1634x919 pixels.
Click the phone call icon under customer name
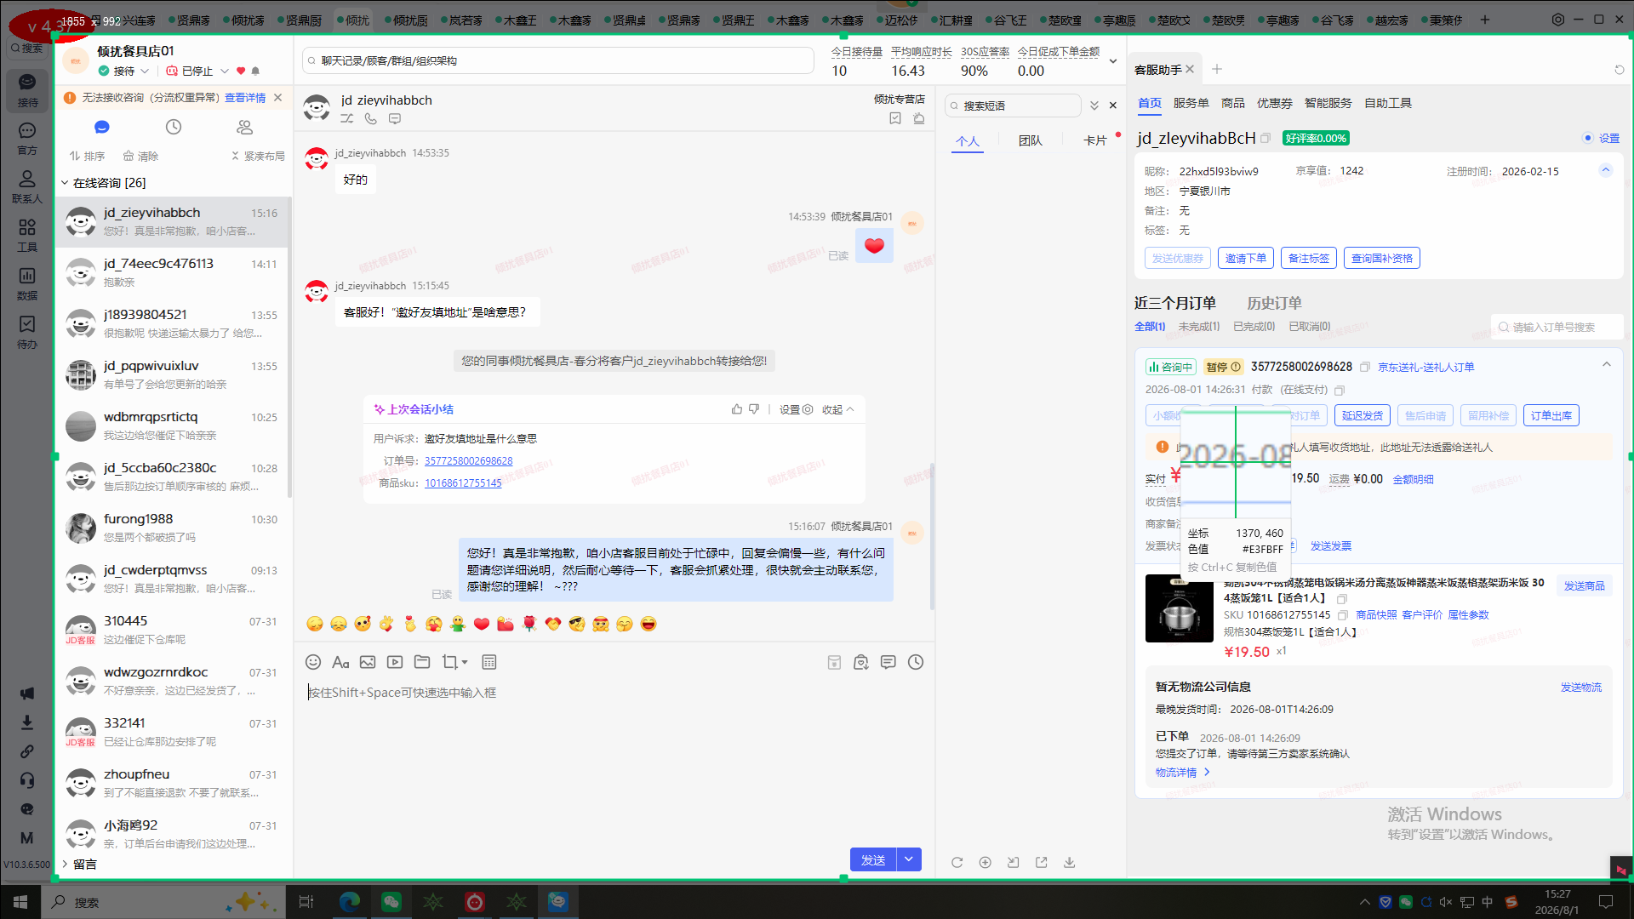click(371, 119)
